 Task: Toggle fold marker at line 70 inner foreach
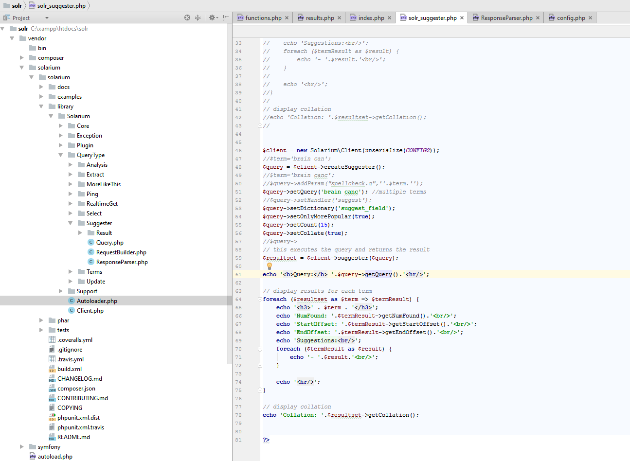click(x=260, y=349)
